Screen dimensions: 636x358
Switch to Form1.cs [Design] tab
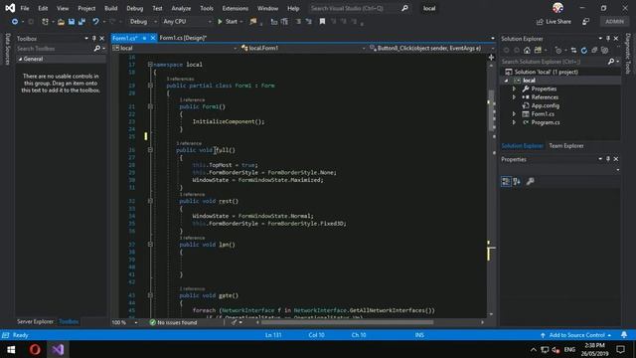pos(183,38)
